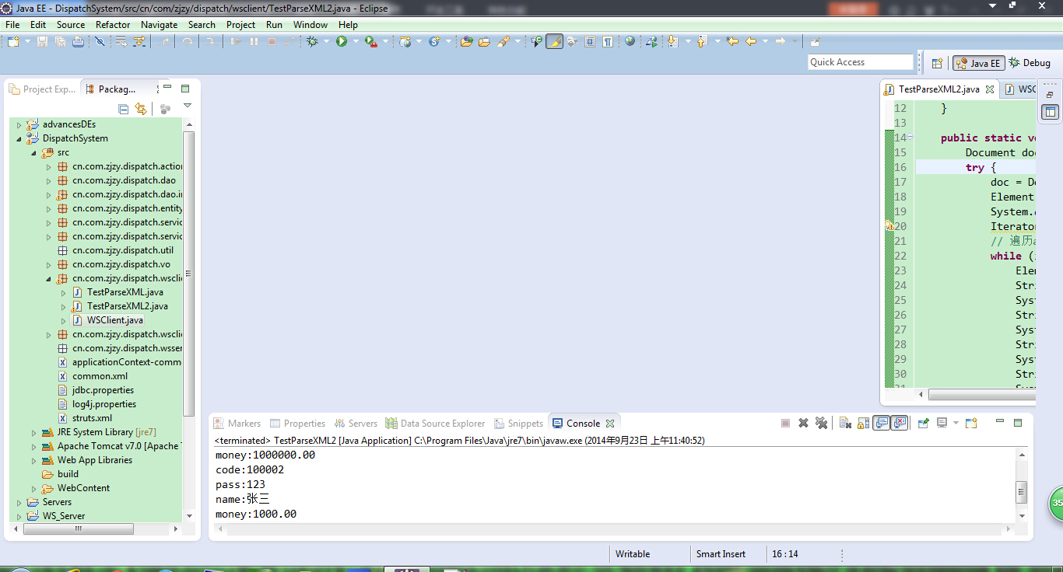Click the Debug bug icon in toolbar
The height and width of the screenshot is (572, 1063).
click(x=312, y=42)
